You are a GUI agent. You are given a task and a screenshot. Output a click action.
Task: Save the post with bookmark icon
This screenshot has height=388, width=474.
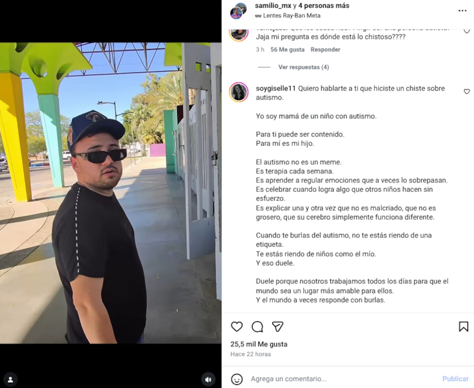point(463,326)
